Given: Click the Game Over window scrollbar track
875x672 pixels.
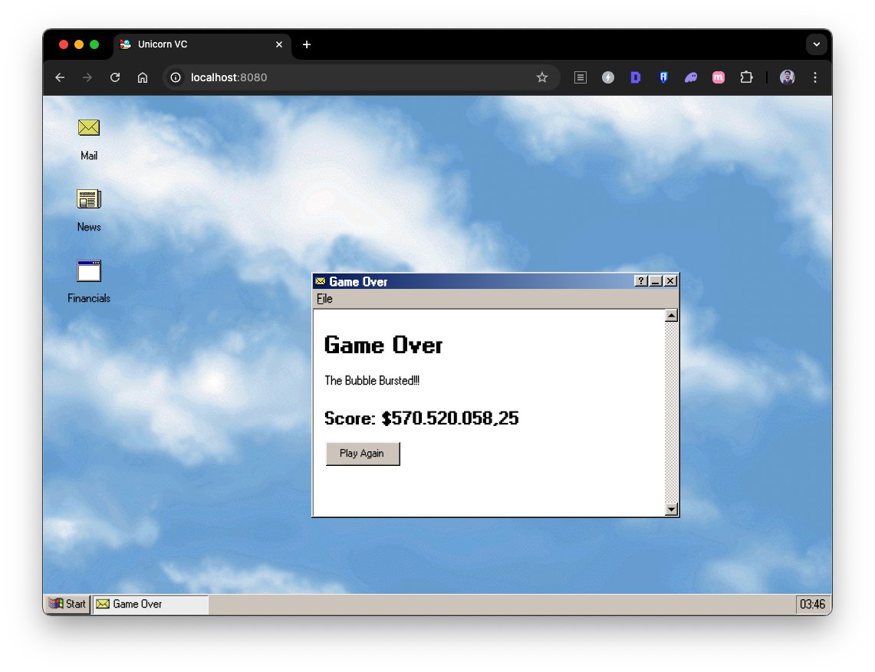Looking at the screenshot, I should 671,413.
